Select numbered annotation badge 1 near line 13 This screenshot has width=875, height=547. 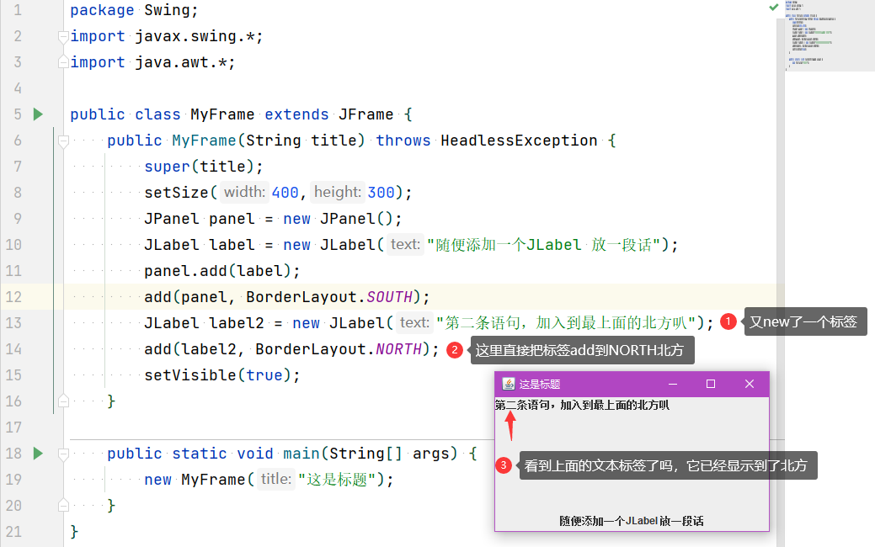728,321
